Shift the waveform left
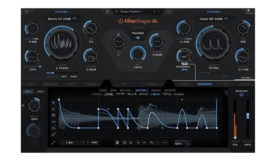This screenshot has width=275, height=161. 138,143
